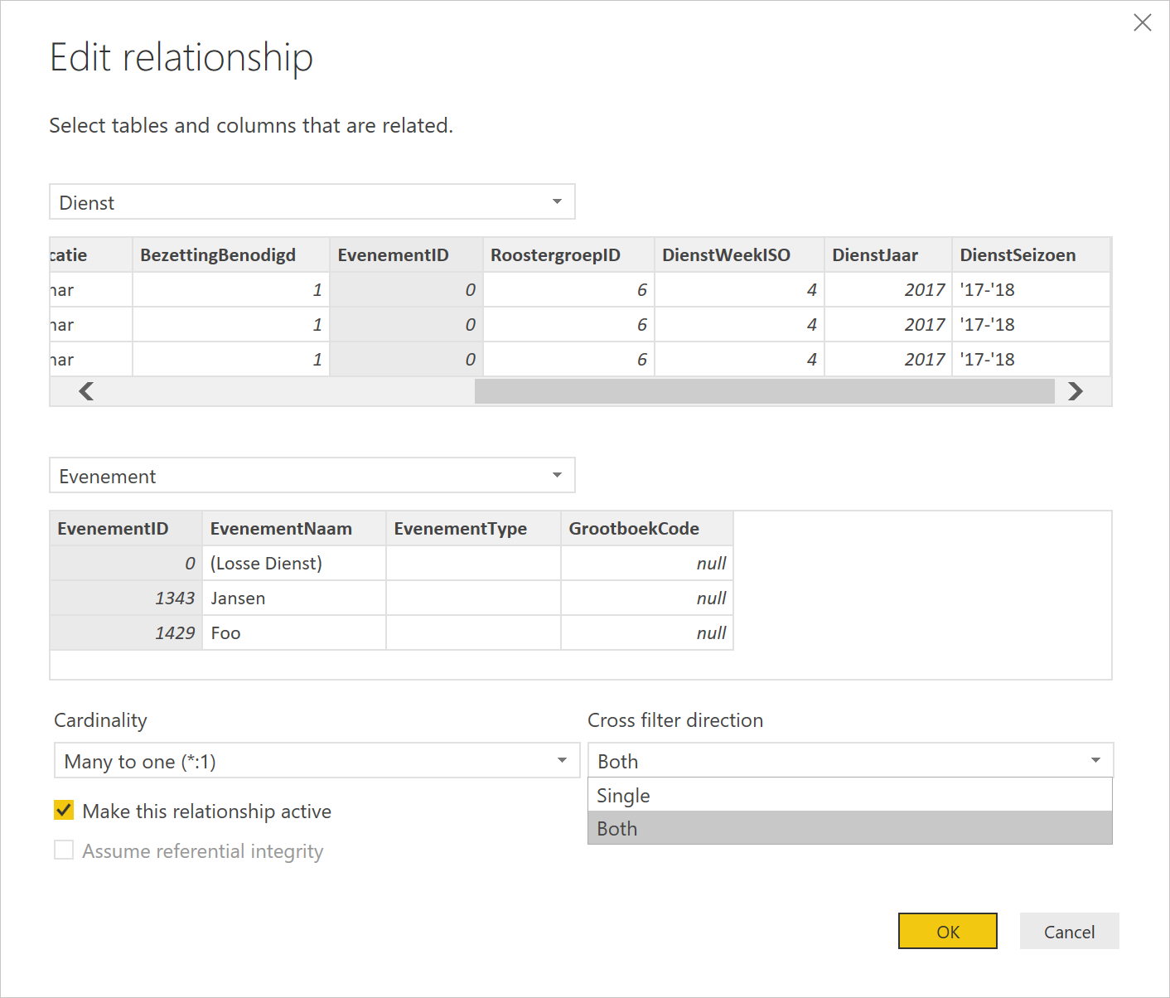This screenshot has height=998, width=1170.
Task: Select the EvenementNaam column header
Action: point(294,529)
